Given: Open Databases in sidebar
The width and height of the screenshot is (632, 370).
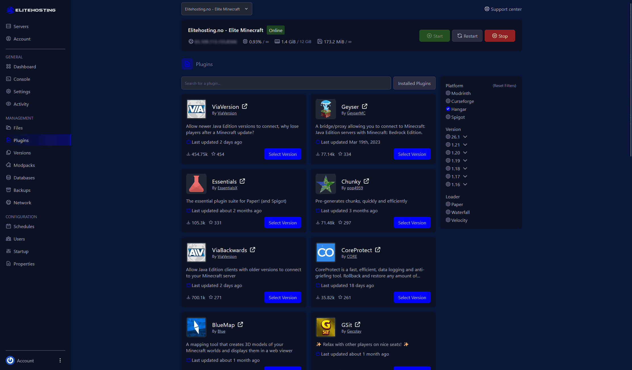Looking at the screenshot, I should 35,178.
